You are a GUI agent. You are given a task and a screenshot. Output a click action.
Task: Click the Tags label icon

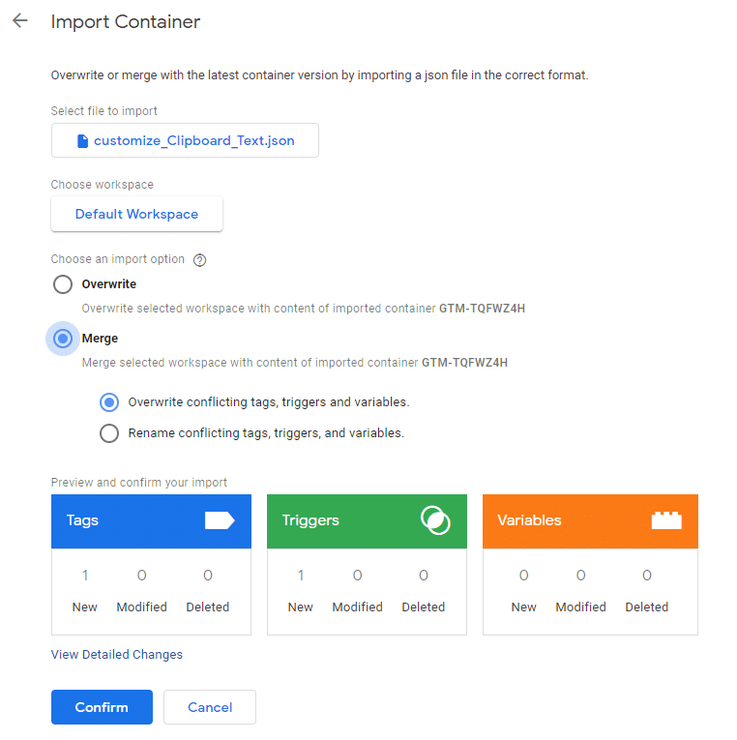[220, 520]
